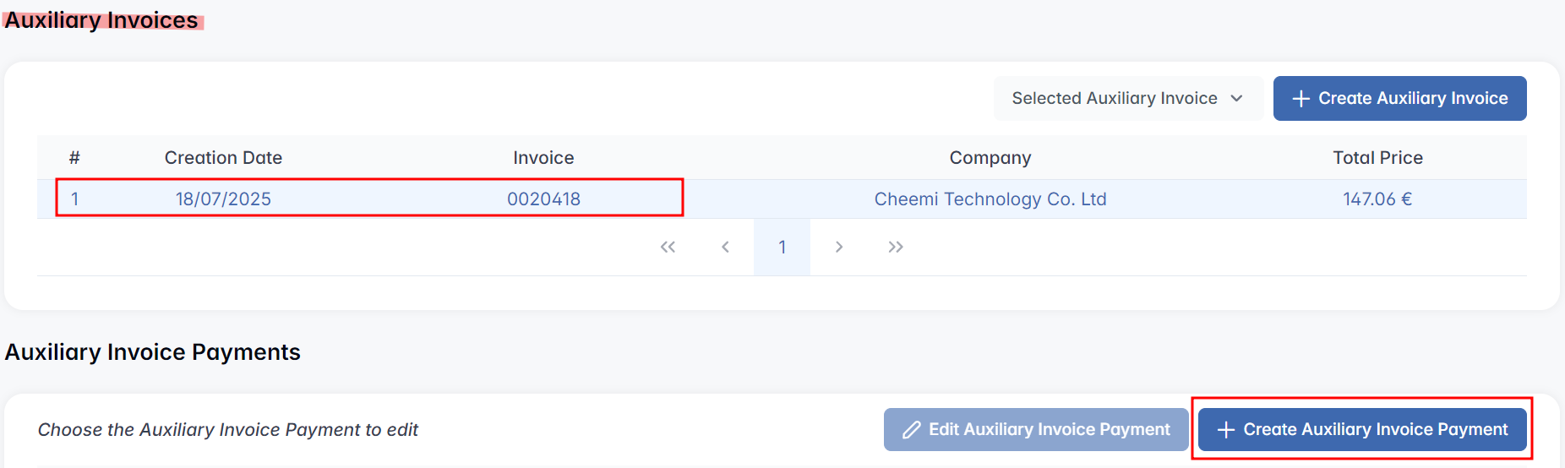This screenshot has height=468, width=1565.
Task: Click the Invoice column header
Action: 543,158
